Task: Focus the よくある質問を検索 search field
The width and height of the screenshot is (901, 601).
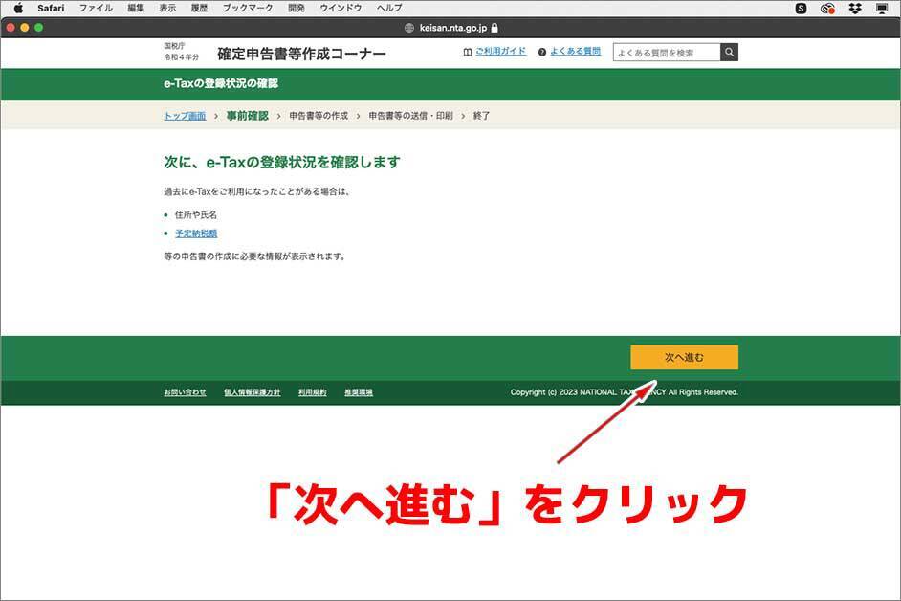Action: (667, 53)
